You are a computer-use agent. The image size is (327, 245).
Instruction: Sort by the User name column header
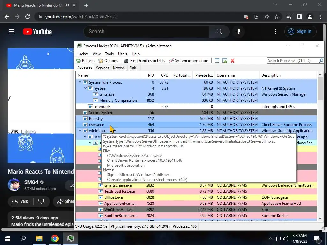[237, 75]
